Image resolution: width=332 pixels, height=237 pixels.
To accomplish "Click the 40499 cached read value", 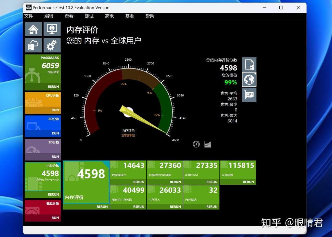I will [134, 190].
